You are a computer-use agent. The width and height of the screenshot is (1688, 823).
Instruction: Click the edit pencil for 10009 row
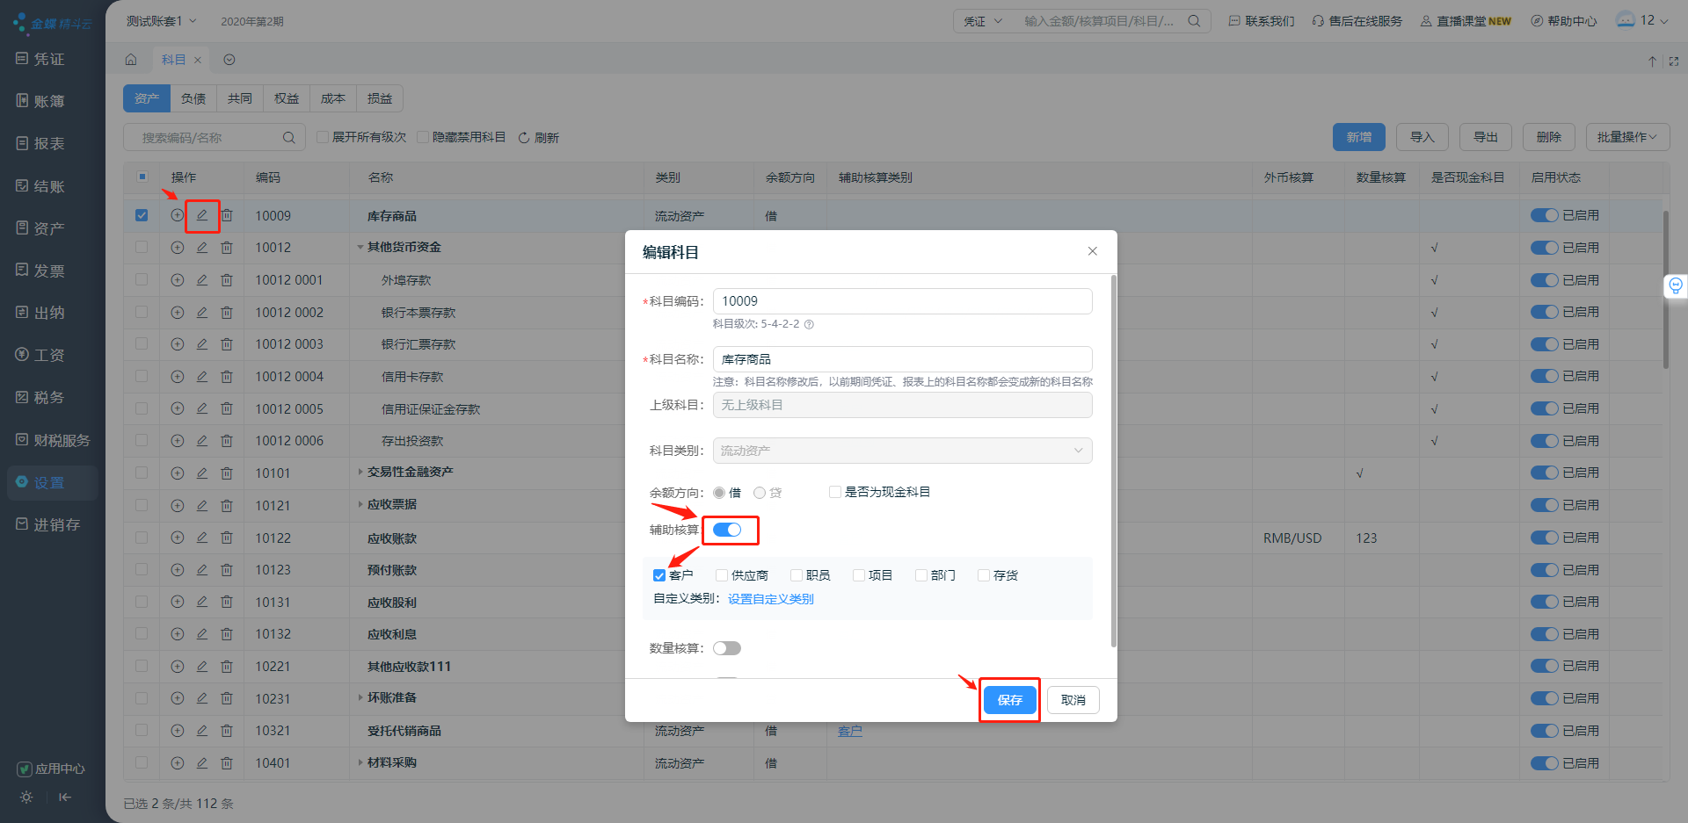point(202,215)
